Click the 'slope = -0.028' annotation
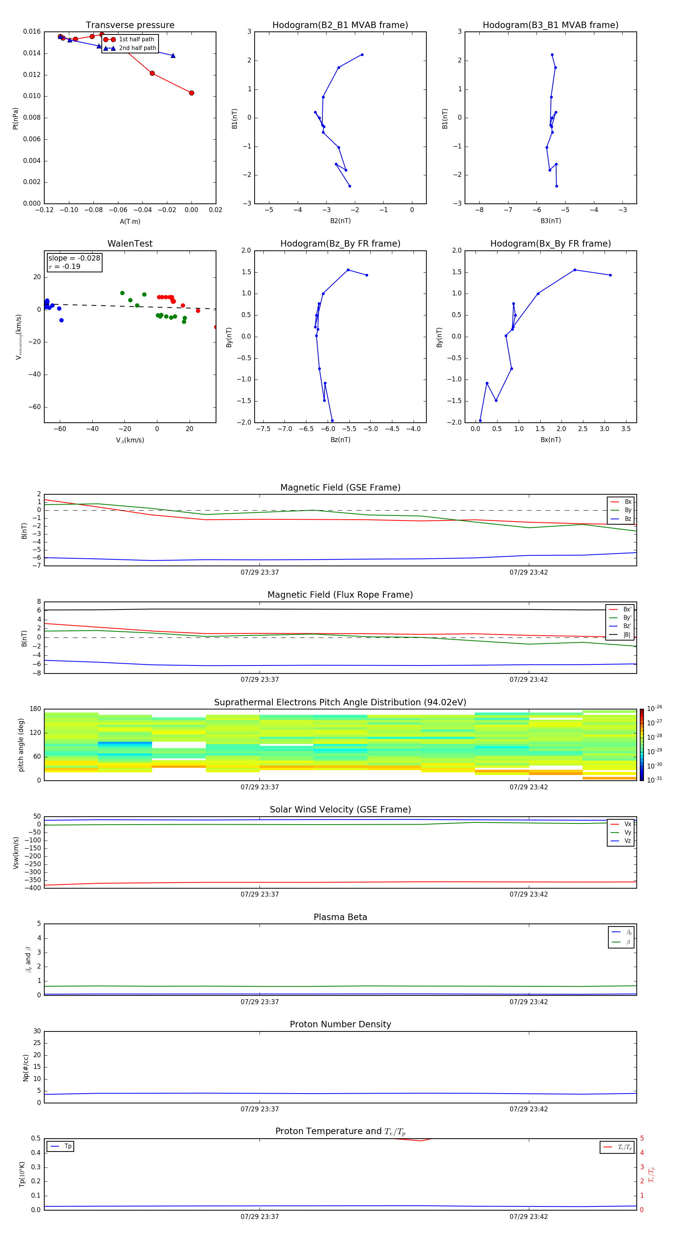Screen dimensions: 681x1250 coord(74,258)
